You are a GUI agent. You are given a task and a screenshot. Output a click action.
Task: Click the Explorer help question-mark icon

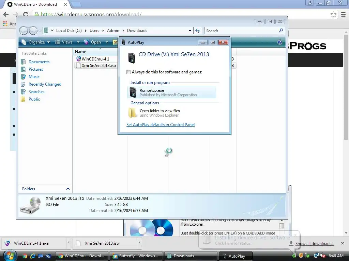coord(280,42)
